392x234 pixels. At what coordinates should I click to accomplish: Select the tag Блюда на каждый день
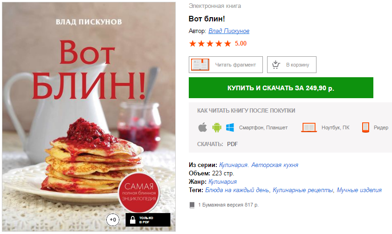pos(237,190)
